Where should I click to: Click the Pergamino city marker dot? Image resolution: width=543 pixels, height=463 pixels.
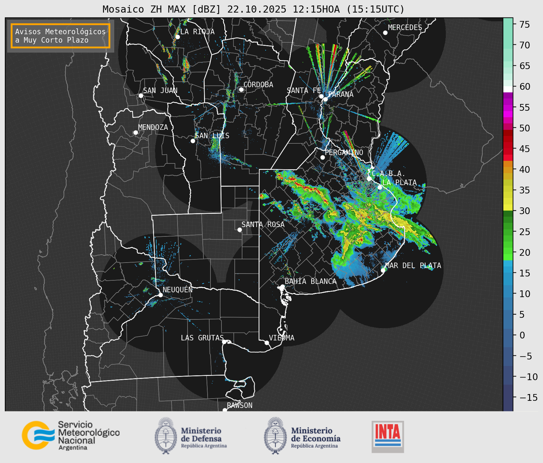[323, 157]
